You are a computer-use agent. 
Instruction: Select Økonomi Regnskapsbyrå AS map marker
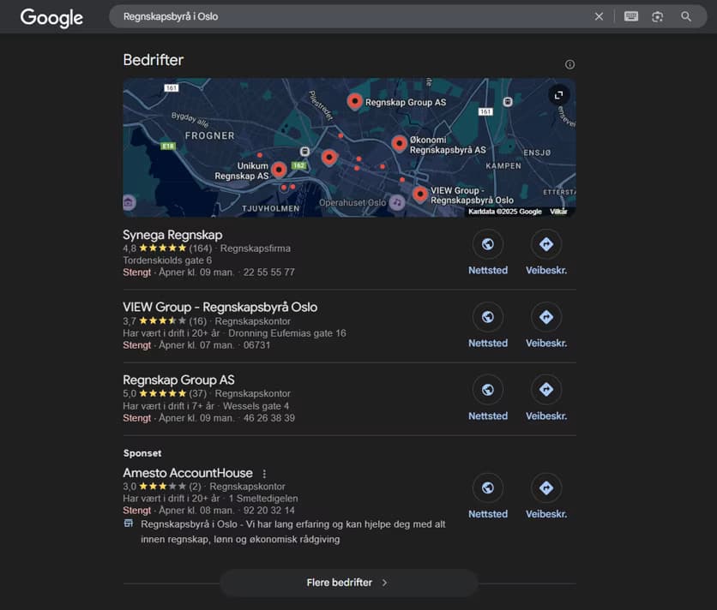click(399, 143)
